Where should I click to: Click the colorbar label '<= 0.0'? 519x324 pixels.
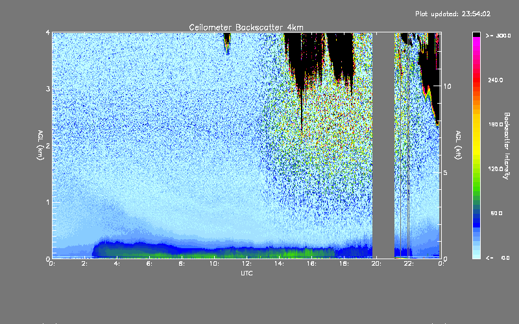(x=498, y=258)
